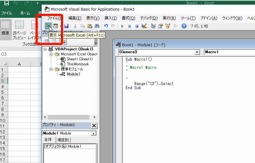Open the Module1 Module properties dropdown
255x163 pixels.
coord(93,134)
